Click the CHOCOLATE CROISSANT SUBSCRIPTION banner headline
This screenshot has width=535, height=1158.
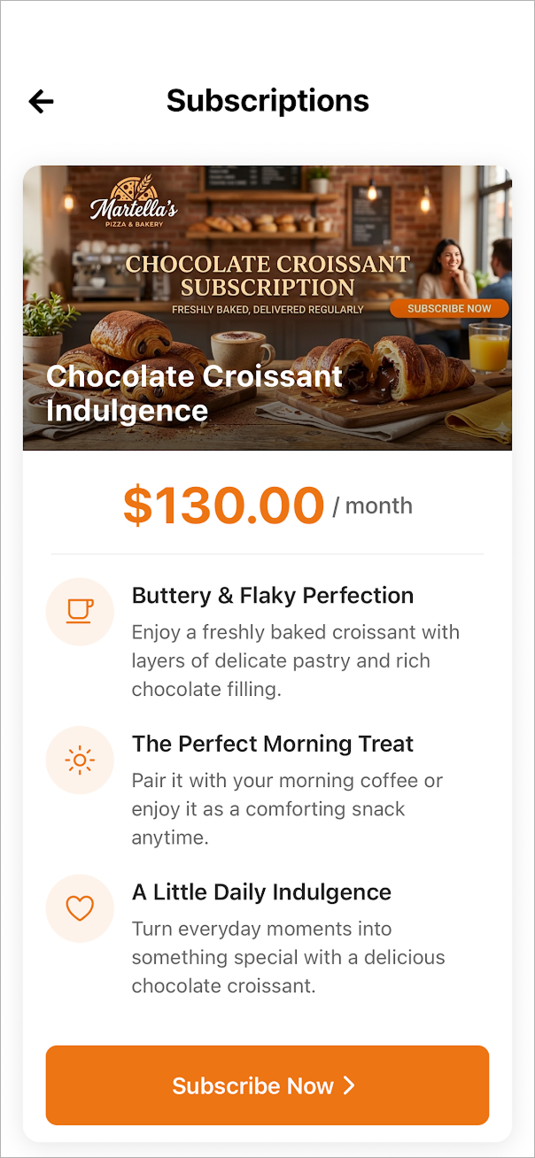(267, 275)
